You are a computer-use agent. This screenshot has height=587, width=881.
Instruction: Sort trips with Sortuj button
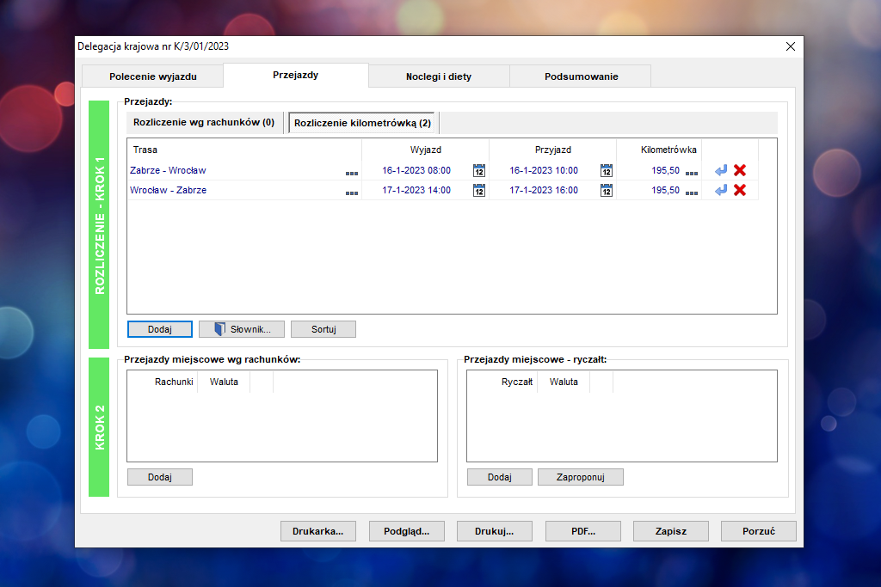tap(323, 329)
